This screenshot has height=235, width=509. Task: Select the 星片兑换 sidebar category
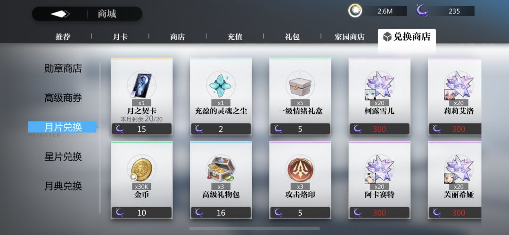63,157
